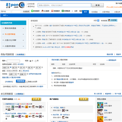Open the 解盘帮助 link
This screenshot has height=122, width=122.
pyautogui.click(x=108, y=94)
